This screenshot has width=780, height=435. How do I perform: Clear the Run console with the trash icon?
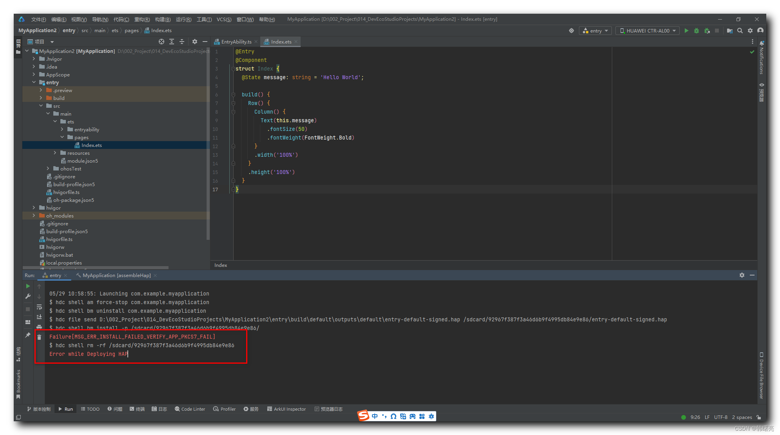(39, 337)
